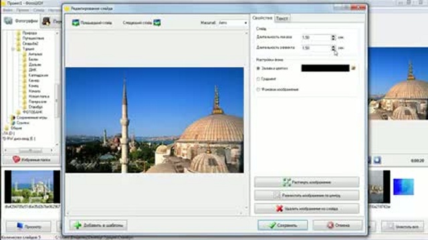This screenshot has width=428, height=240.
Task: Select the first mosque slide thumbnail
Action: (32, 187)
